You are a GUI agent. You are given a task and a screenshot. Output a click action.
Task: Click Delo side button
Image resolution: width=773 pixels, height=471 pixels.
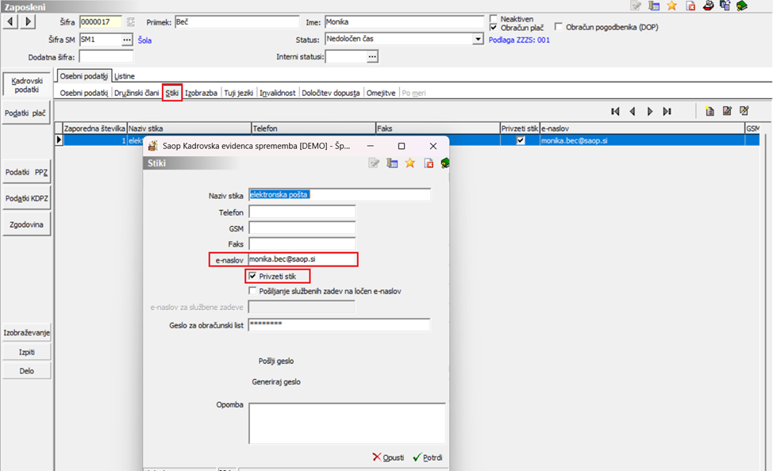[27, 370]
